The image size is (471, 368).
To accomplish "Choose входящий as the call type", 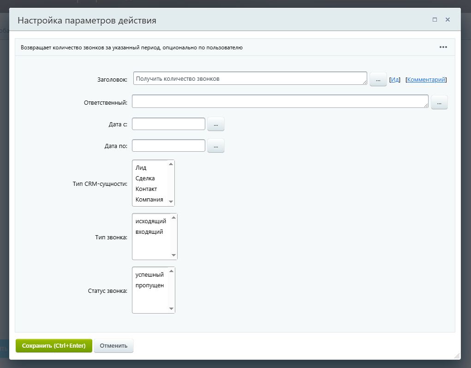I will coord(150,231).
